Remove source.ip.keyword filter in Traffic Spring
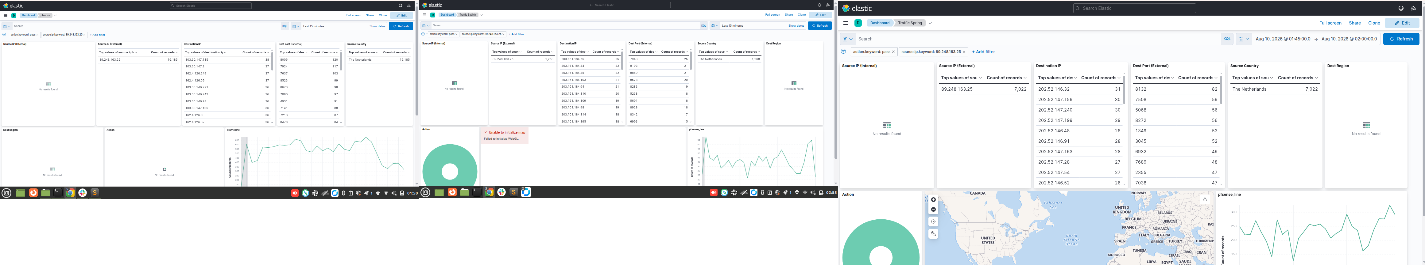Screen dimensions: 1425x265 click(x=964, y=52)
